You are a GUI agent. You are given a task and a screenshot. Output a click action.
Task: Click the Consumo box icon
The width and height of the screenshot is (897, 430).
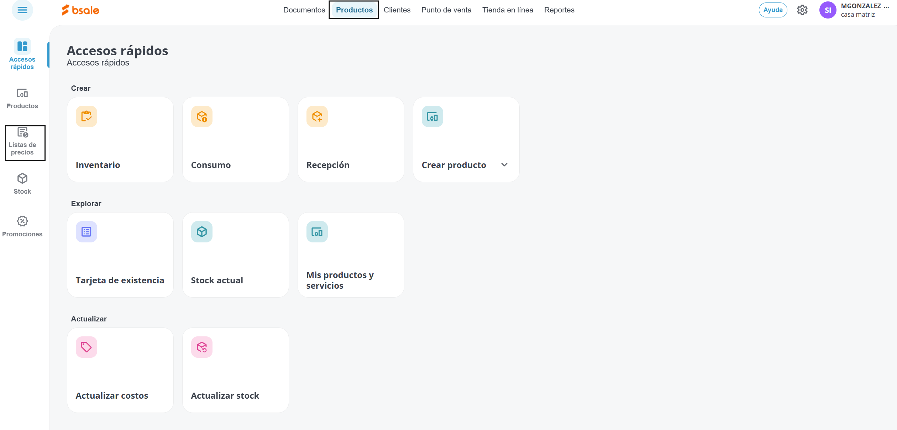201,116
